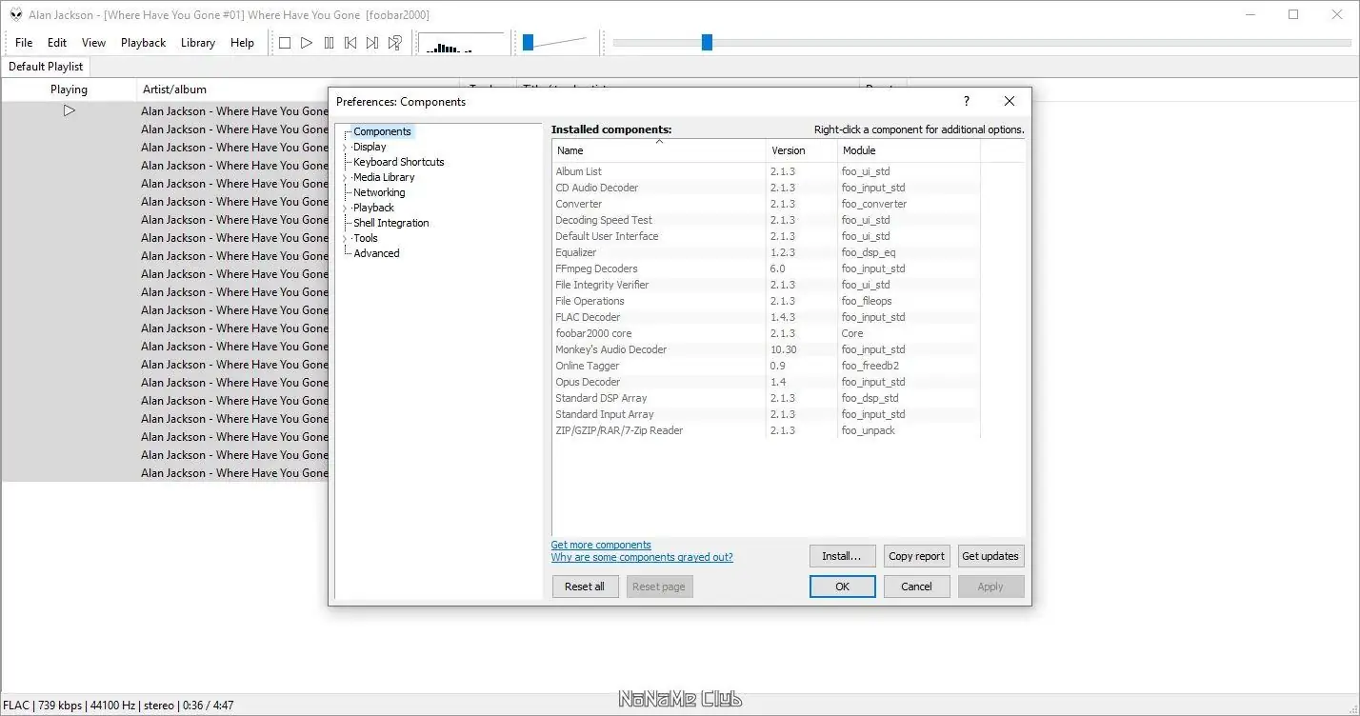Select the 'File Operations' component row

tap(766, 301)
